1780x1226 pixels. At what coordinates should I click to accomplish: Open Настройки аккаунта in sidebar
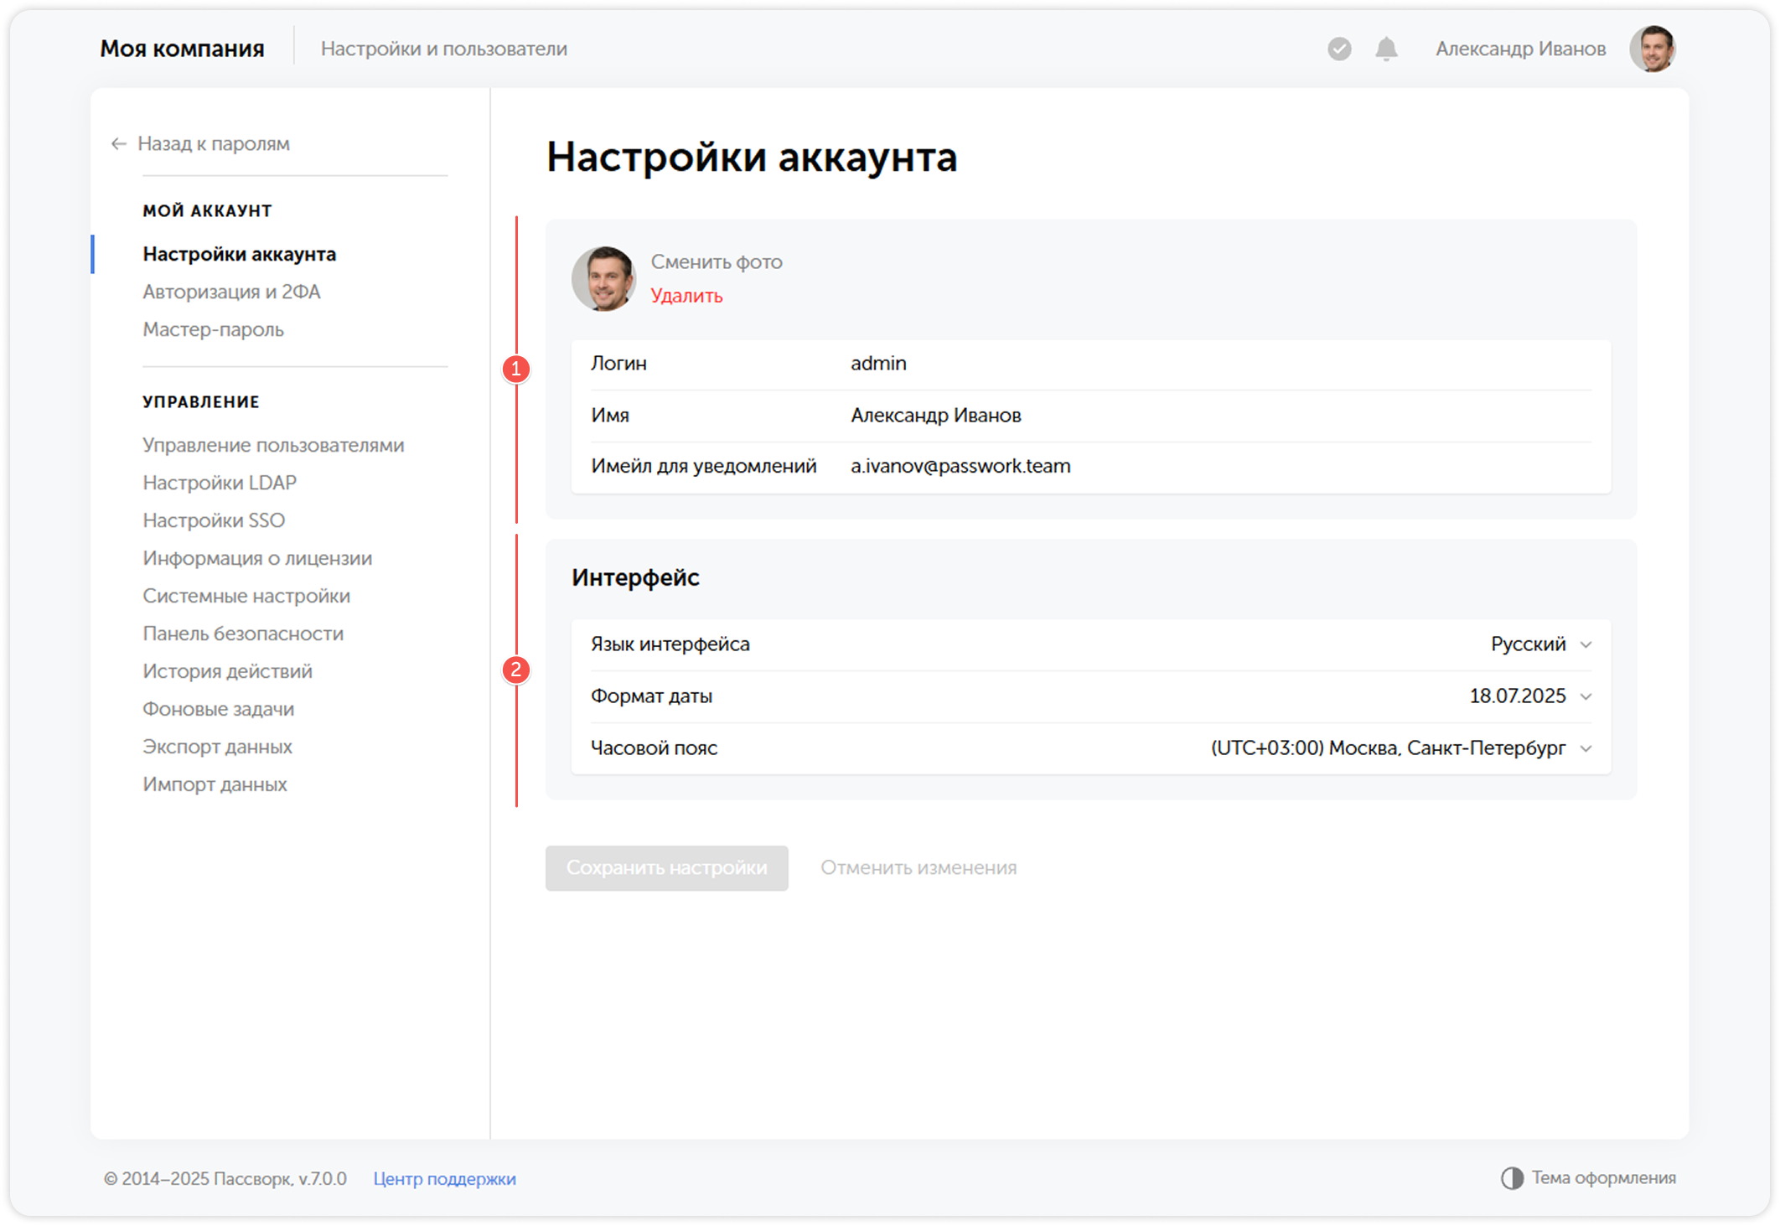[x=240, y=254]
